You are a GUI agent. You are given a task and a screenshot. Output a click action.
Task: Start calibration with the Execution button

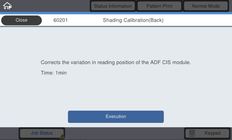(116, 117)
